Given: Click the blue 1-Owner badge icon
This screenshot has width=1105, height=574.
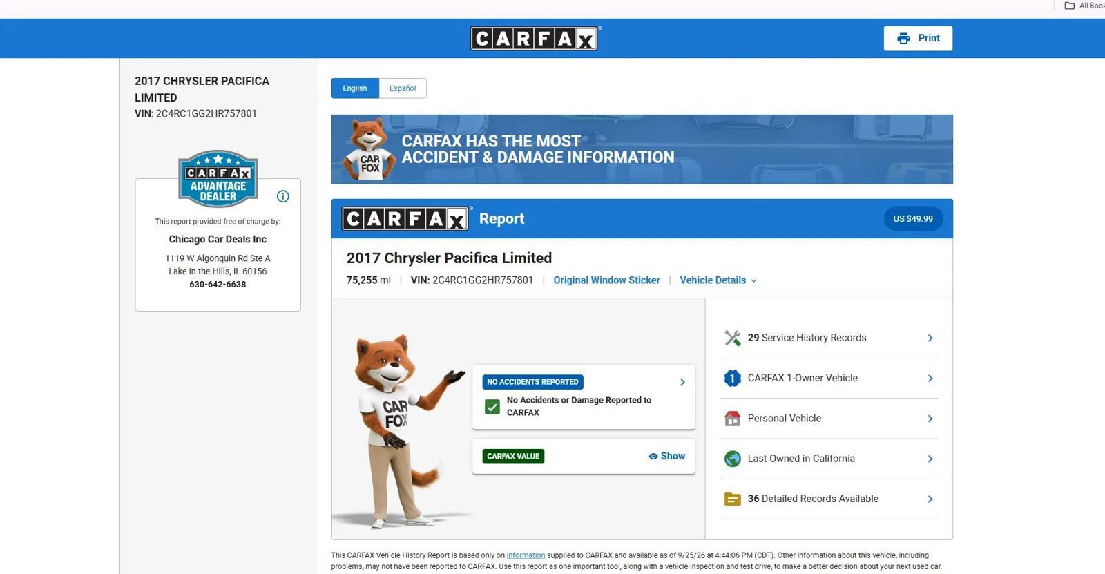Looking at the screenshot, I should pyautogui.click(x=733, y=378).
